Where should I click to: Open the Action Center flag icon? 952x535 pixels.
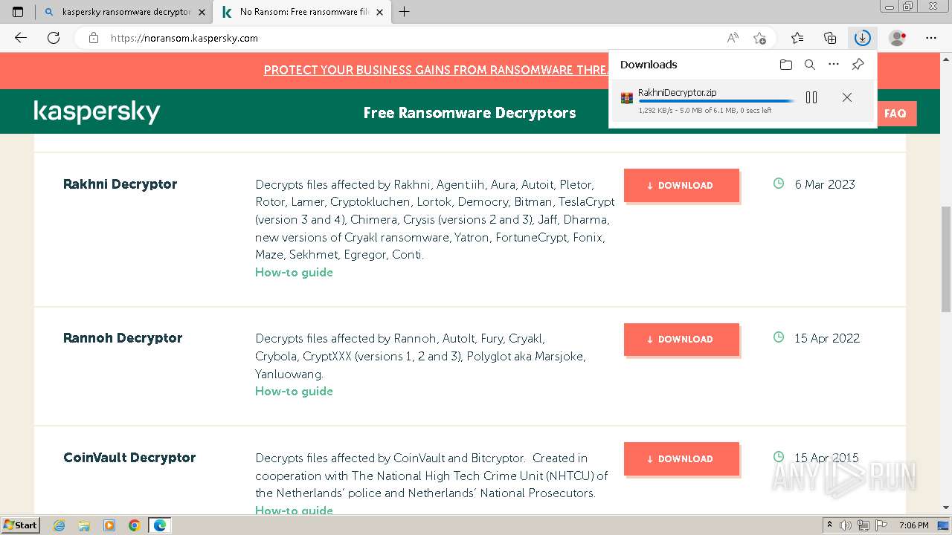pyautogui.click(x=882, y=525)
